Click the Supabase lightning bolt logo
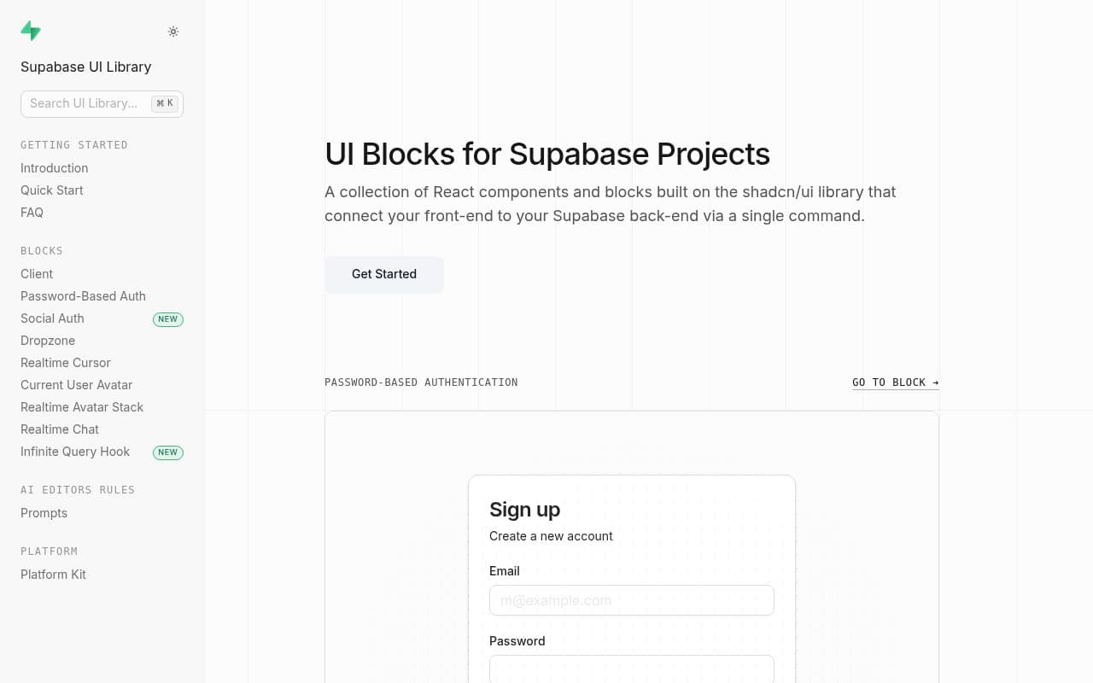This screenshot has width=1093, height=683. click(31, 31)
